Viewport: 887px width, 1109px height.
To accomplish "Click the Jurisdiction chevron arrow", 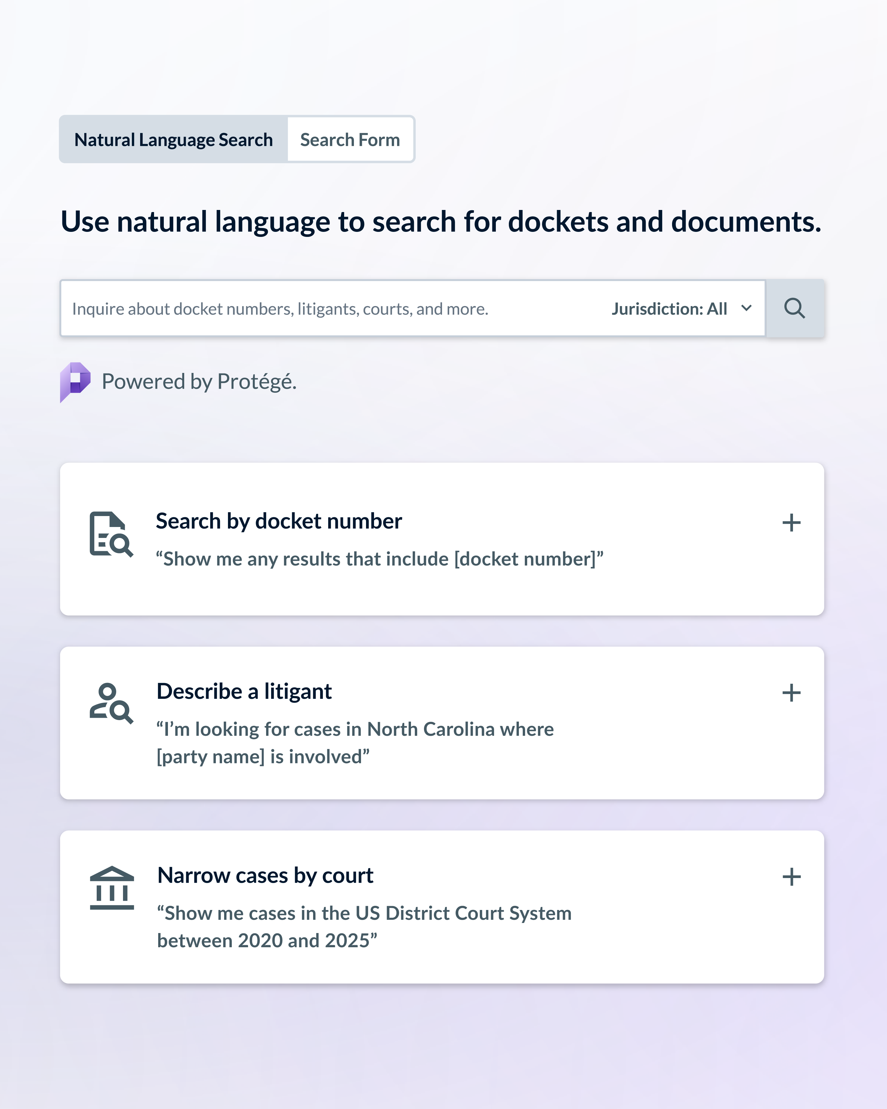I will click(747, 308).
